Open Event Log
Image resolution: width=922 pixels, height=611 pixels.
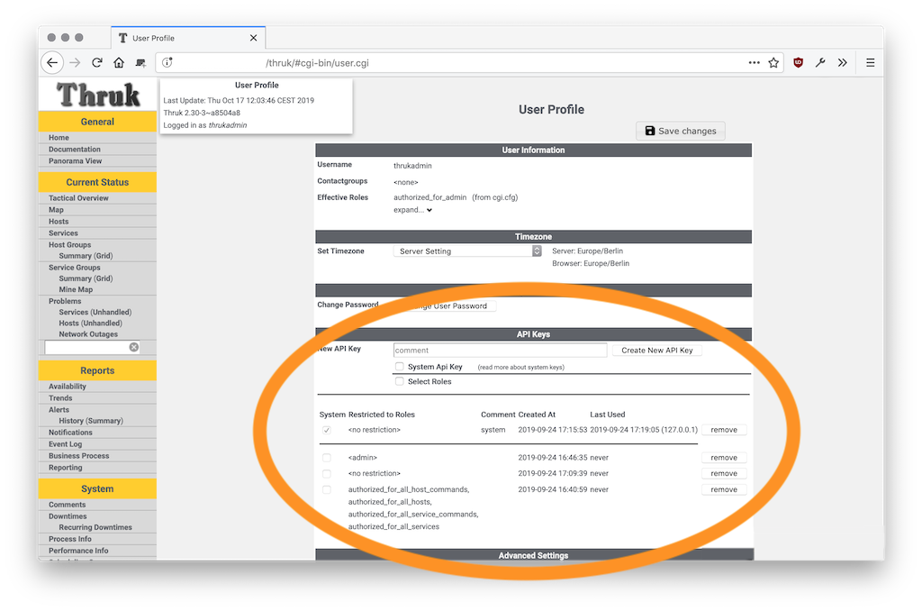(65, 444)
